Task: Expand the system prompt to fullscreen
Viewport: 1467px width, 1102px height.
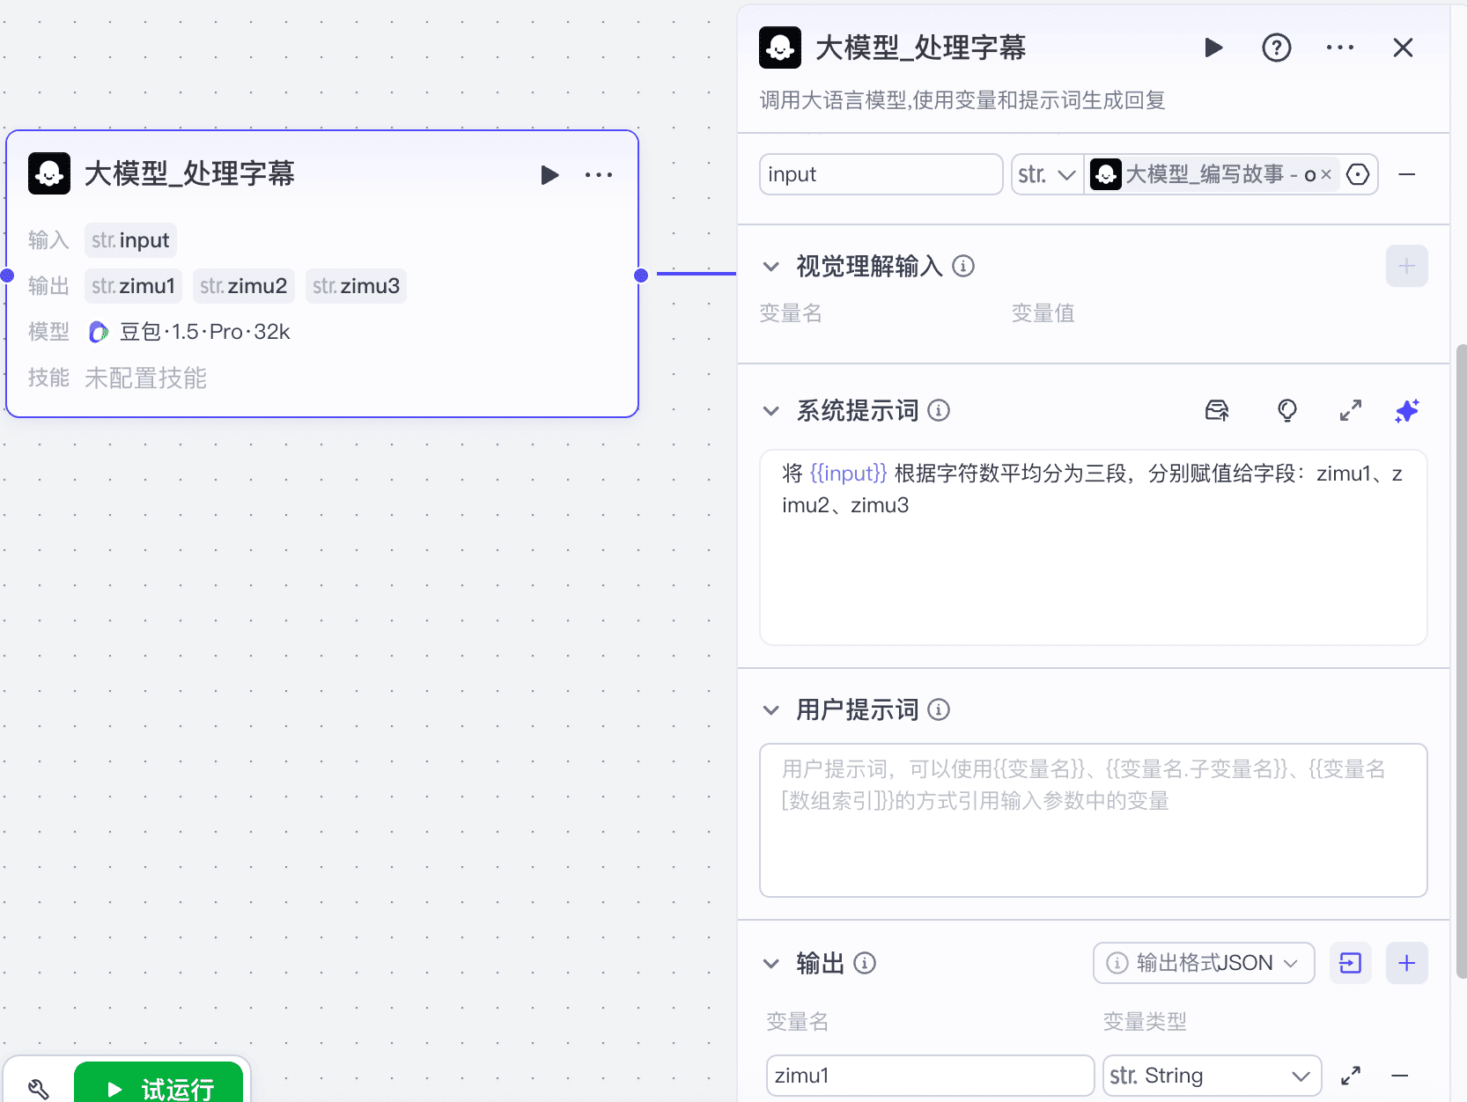Action: [x=1351, y=410]
